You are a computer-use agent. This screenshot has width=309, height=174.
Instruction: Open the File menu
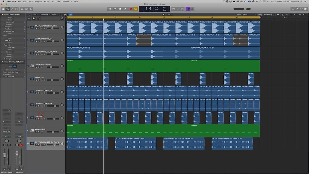pyautogui.click(x=20, y=1)
